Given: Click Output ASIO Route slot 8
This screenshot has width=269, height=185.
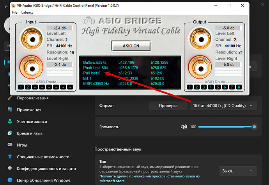Looking at the screenshot, I should point(239,87).
